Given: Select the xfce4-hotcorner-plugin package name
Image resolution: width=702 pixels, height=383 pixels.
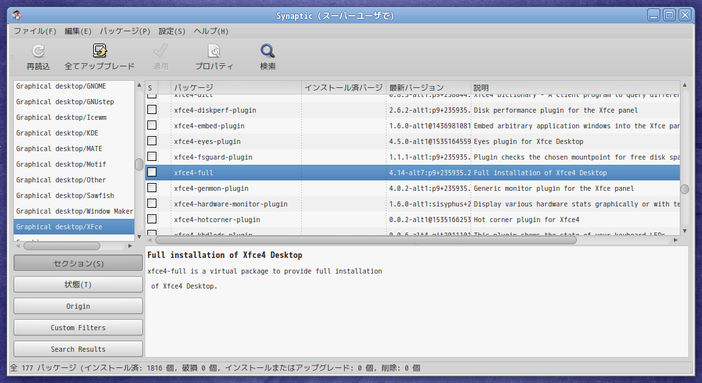Looking at the screenshot, I should tap(217, 220).
